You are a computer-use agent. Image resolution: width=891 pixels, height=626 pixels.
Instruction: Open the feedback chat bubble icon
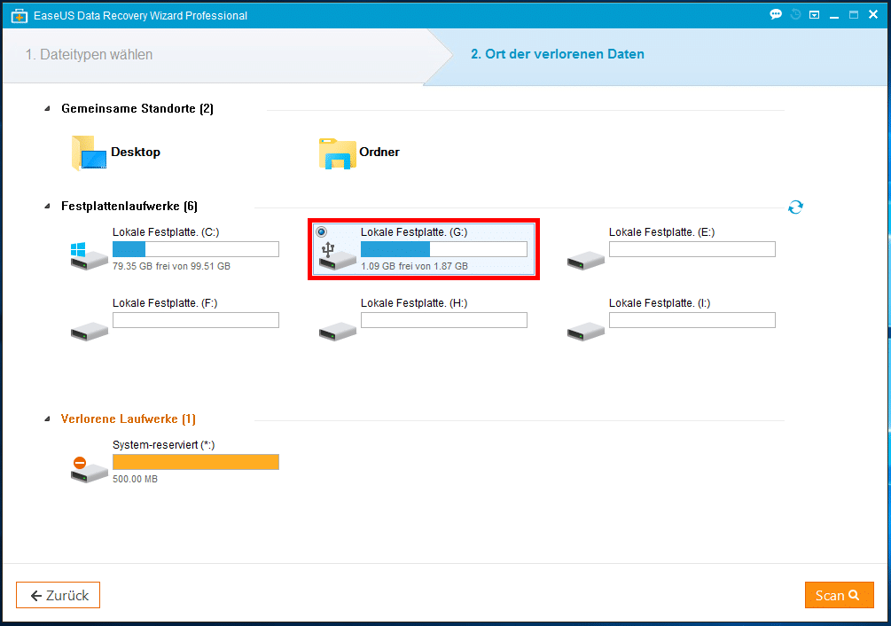[x=776, y=15]
